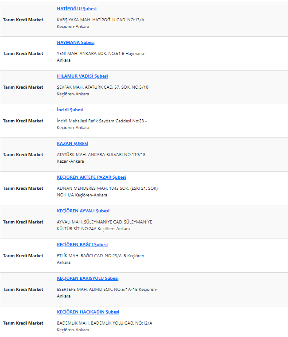Screen dimensions: 288x337
Task: Select address 'KARŞIYAKA MAH. HATİPOĞLU CAD. NO:13/A'
Action: [x=101, y=20]
